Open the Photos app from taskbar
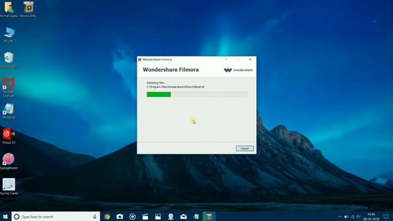393x221 pixels. pos(158,217)
